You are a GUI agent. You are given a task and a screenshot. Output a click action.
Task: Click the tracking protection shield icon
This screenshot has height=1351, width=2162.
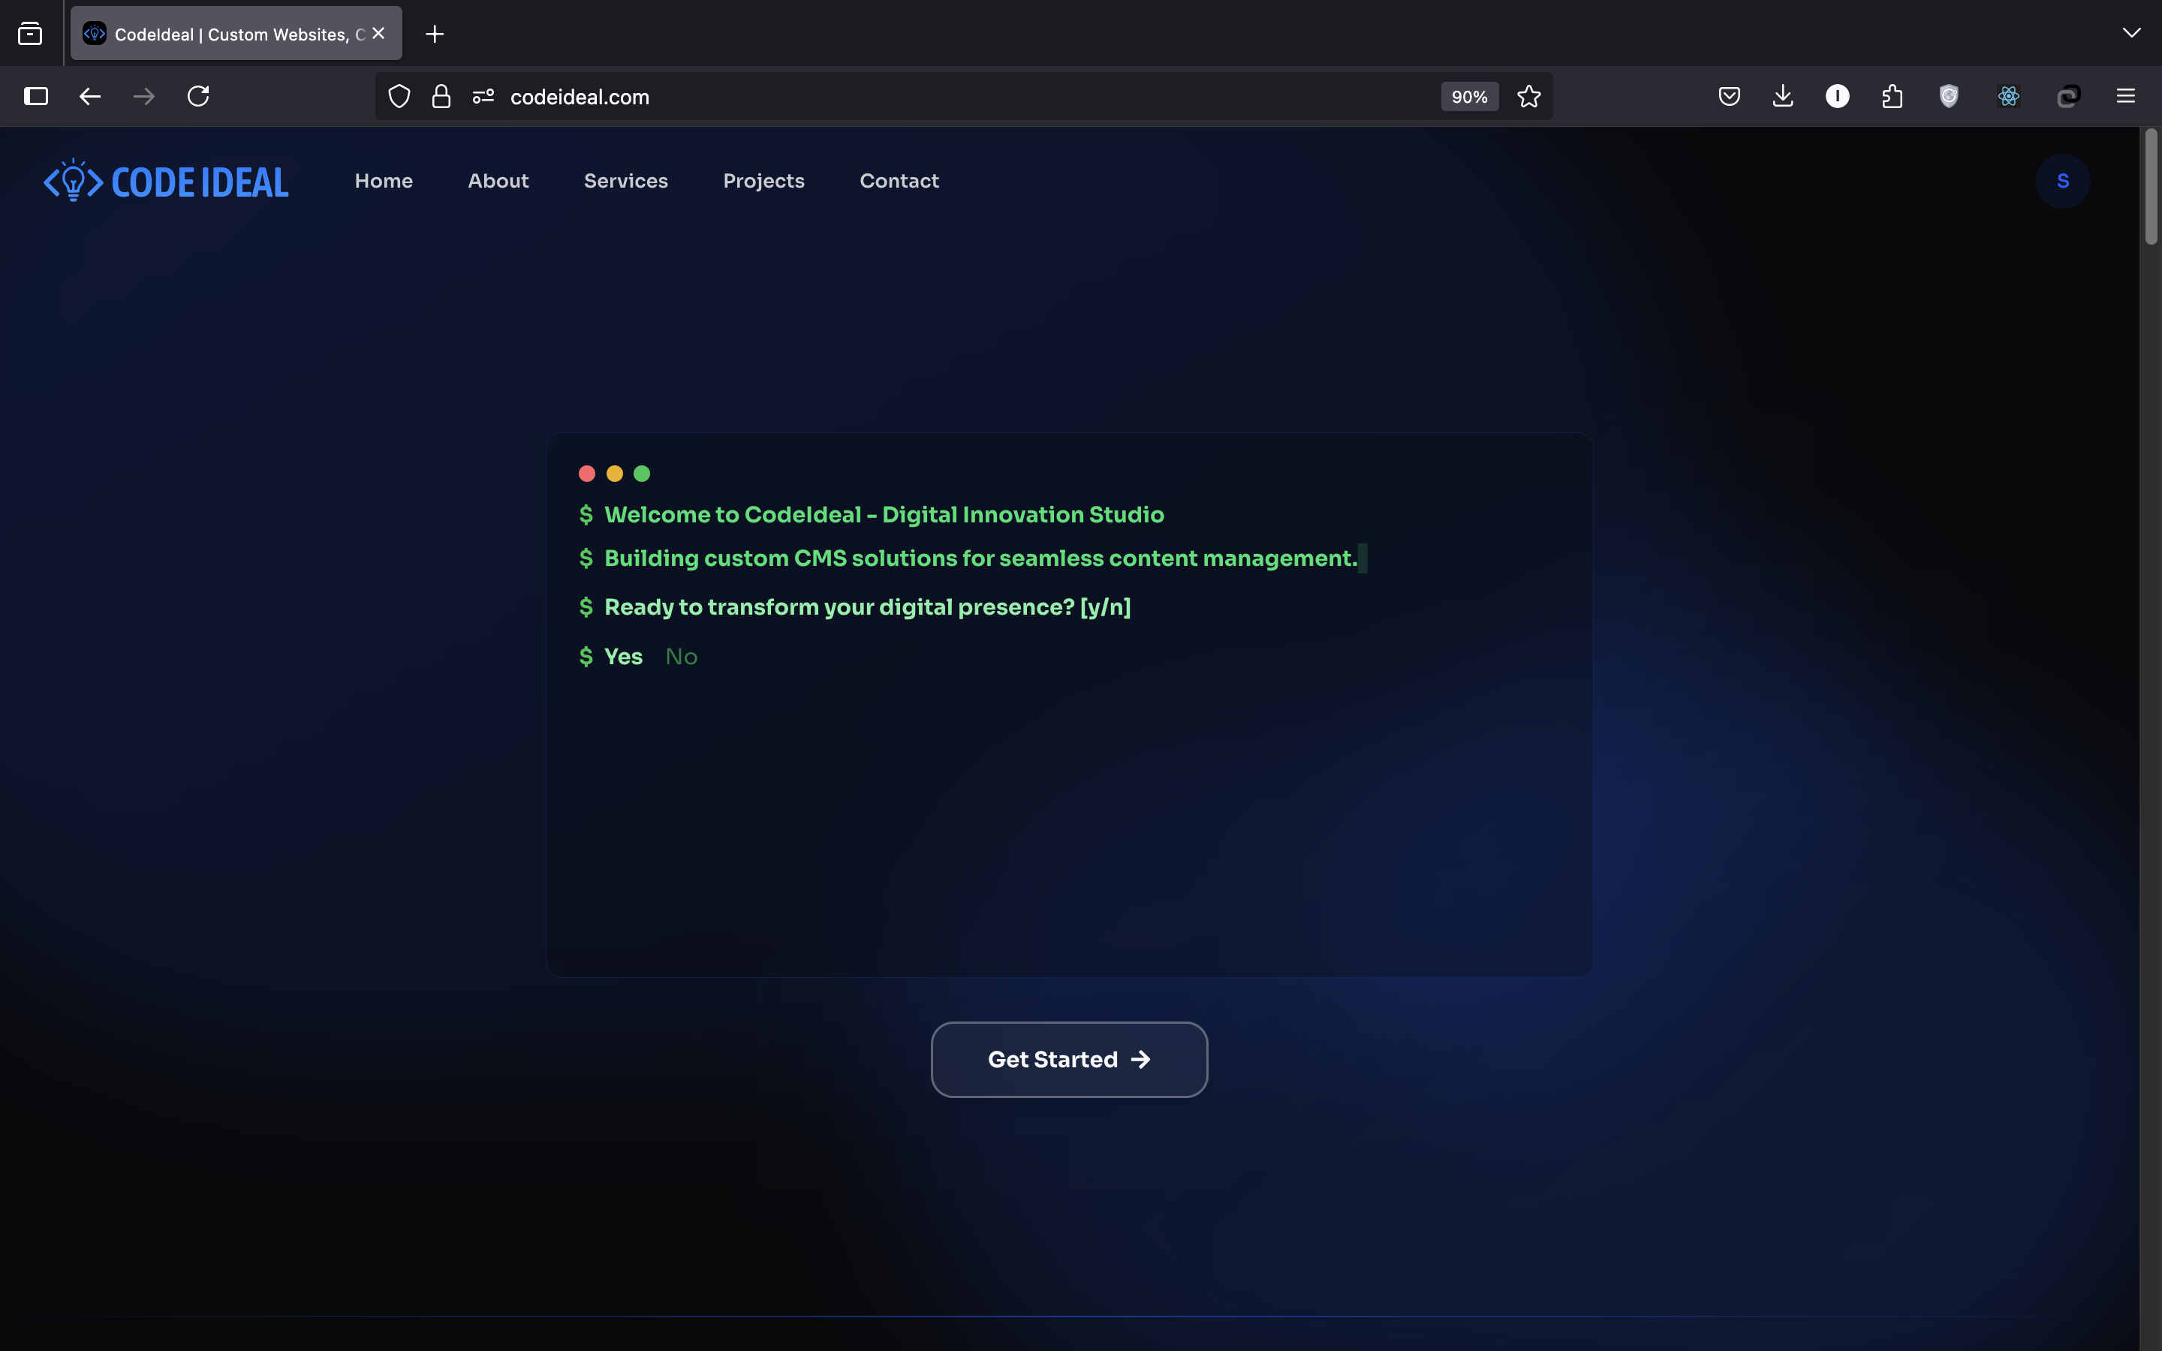(x=399, y=97)
